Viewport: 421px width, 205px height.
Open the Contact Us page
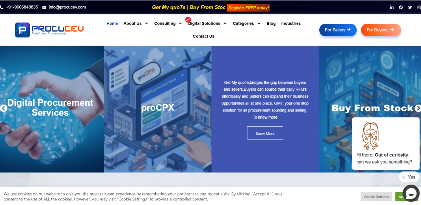(x=204, y=36)
